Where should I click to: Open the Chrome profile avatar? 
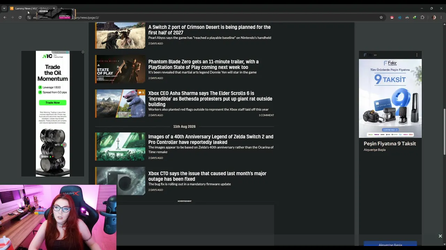434,17
